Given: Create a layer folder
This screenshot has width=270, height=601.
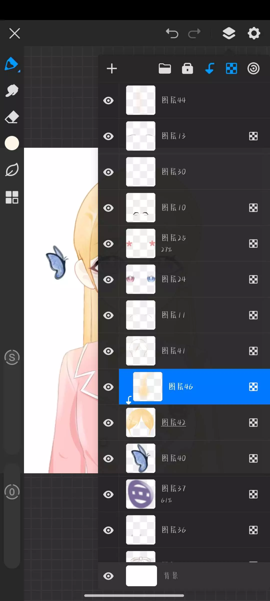Looking at the screenshot, I should point(165,69).
